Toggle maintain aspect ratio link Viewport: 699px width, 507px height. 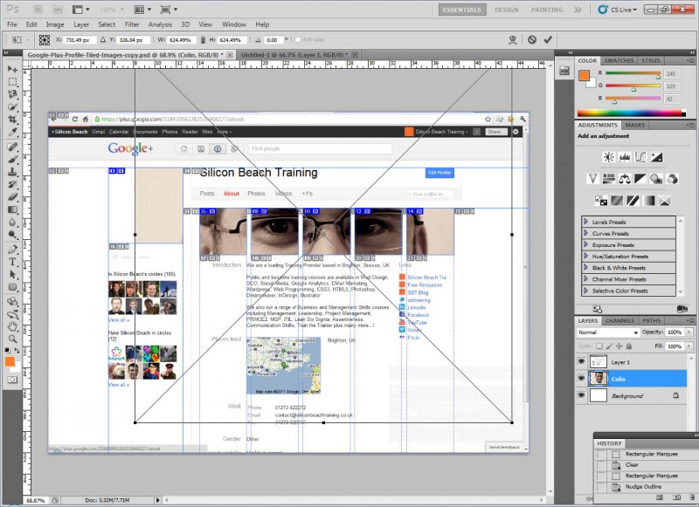204,40
